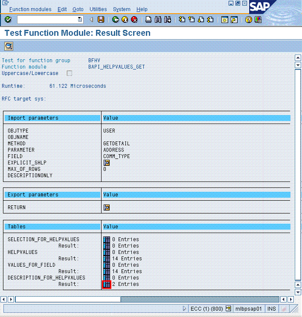Click the right-side horizontal scroll left arrow
302x317 pixels.
pos(283,299)
